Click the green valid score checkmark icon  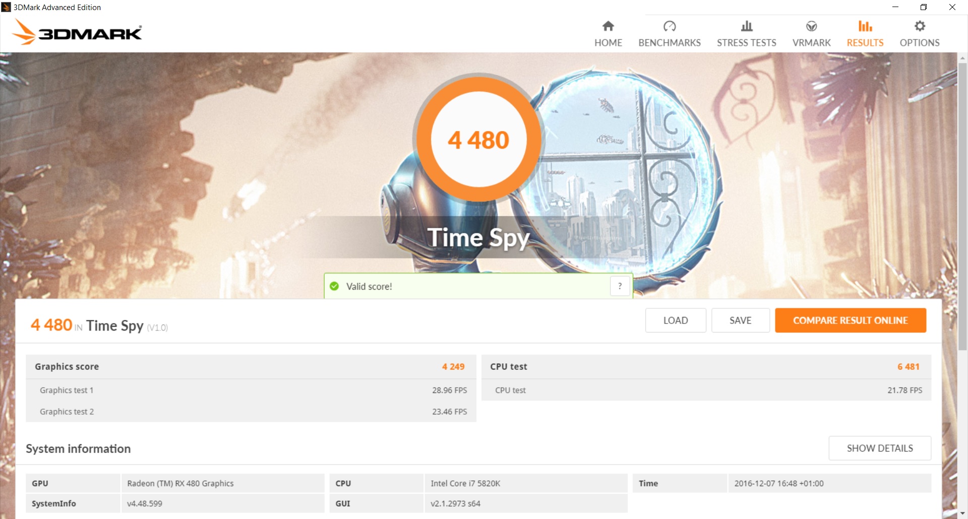[x=334, y=286]
